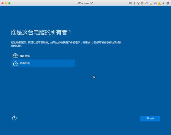171x135 pixels.
Task: Open the keyboard icon in title bar
Action: pyautogui.click(x=130, y=3)
